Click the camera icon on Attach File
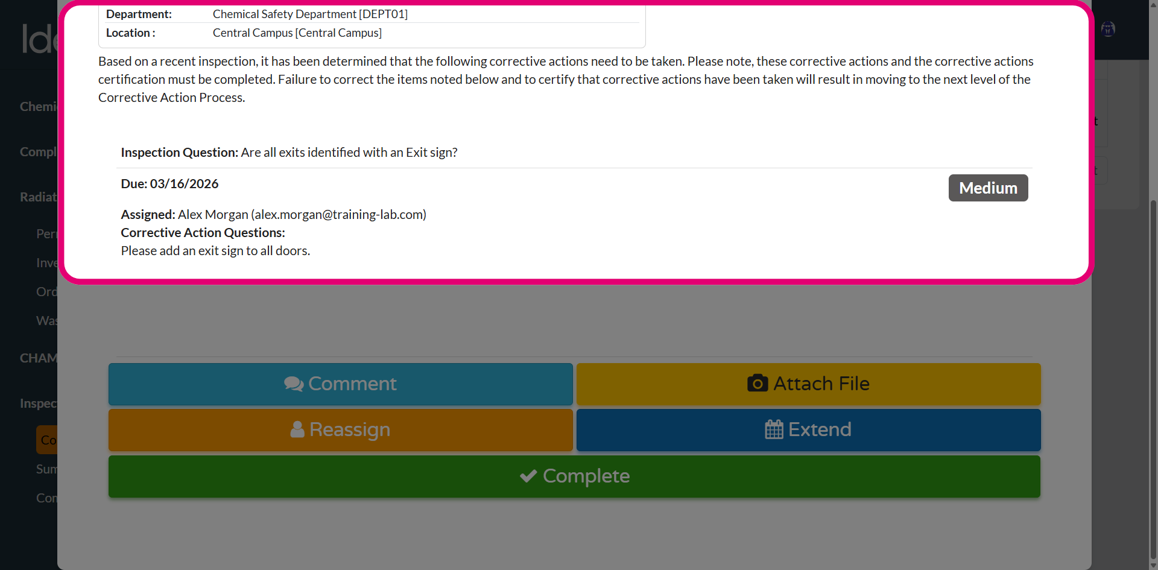This screenshot has height=570, width=1158. [758, 383]
